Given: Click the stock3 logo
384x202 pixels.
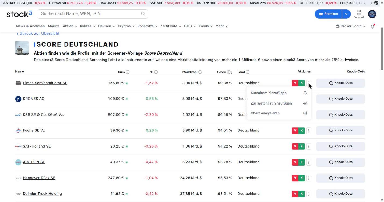Looking at the screenshot, I should click(19, 14).
